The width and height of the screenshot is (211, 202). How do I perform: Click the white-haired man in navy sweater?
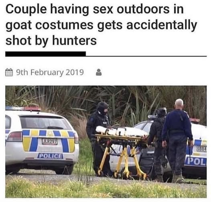pyautogui.click(x=177, y=140)
